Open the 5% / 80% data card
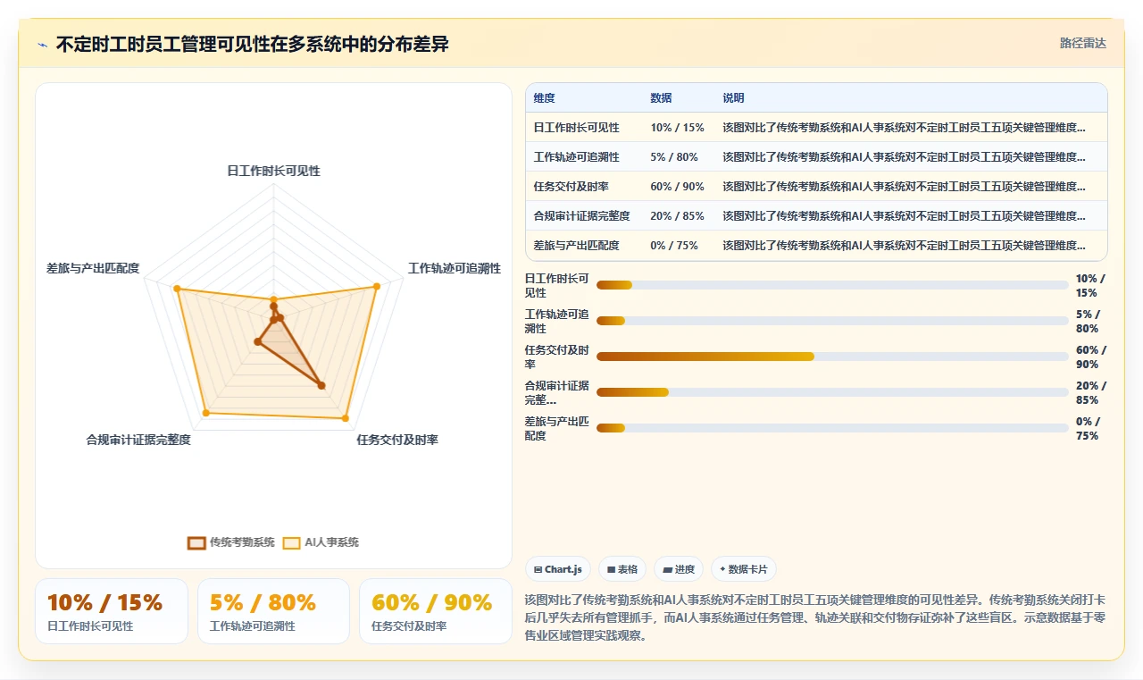The height and width of the screenshot is (680, 1143). (273, 611)
